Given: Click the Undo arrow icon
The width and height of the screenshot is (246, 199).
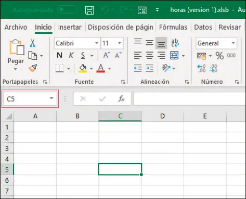Looking at the screenshot, I should 106,10.
